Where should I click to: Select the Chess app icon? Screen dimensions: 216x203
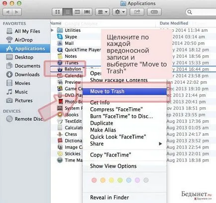60,134
